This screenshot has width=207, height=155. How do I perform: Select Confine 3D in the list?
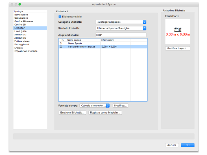(30, 24)
